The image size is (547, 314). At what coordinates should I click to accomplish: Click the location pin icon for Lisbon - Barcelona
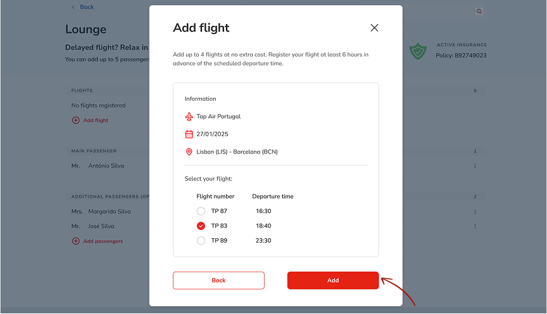[x=189, y=152]
